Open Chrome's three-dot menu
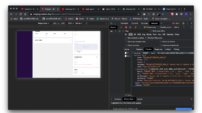The width and height of the screenshot is (202, 113). click(191, 14)
